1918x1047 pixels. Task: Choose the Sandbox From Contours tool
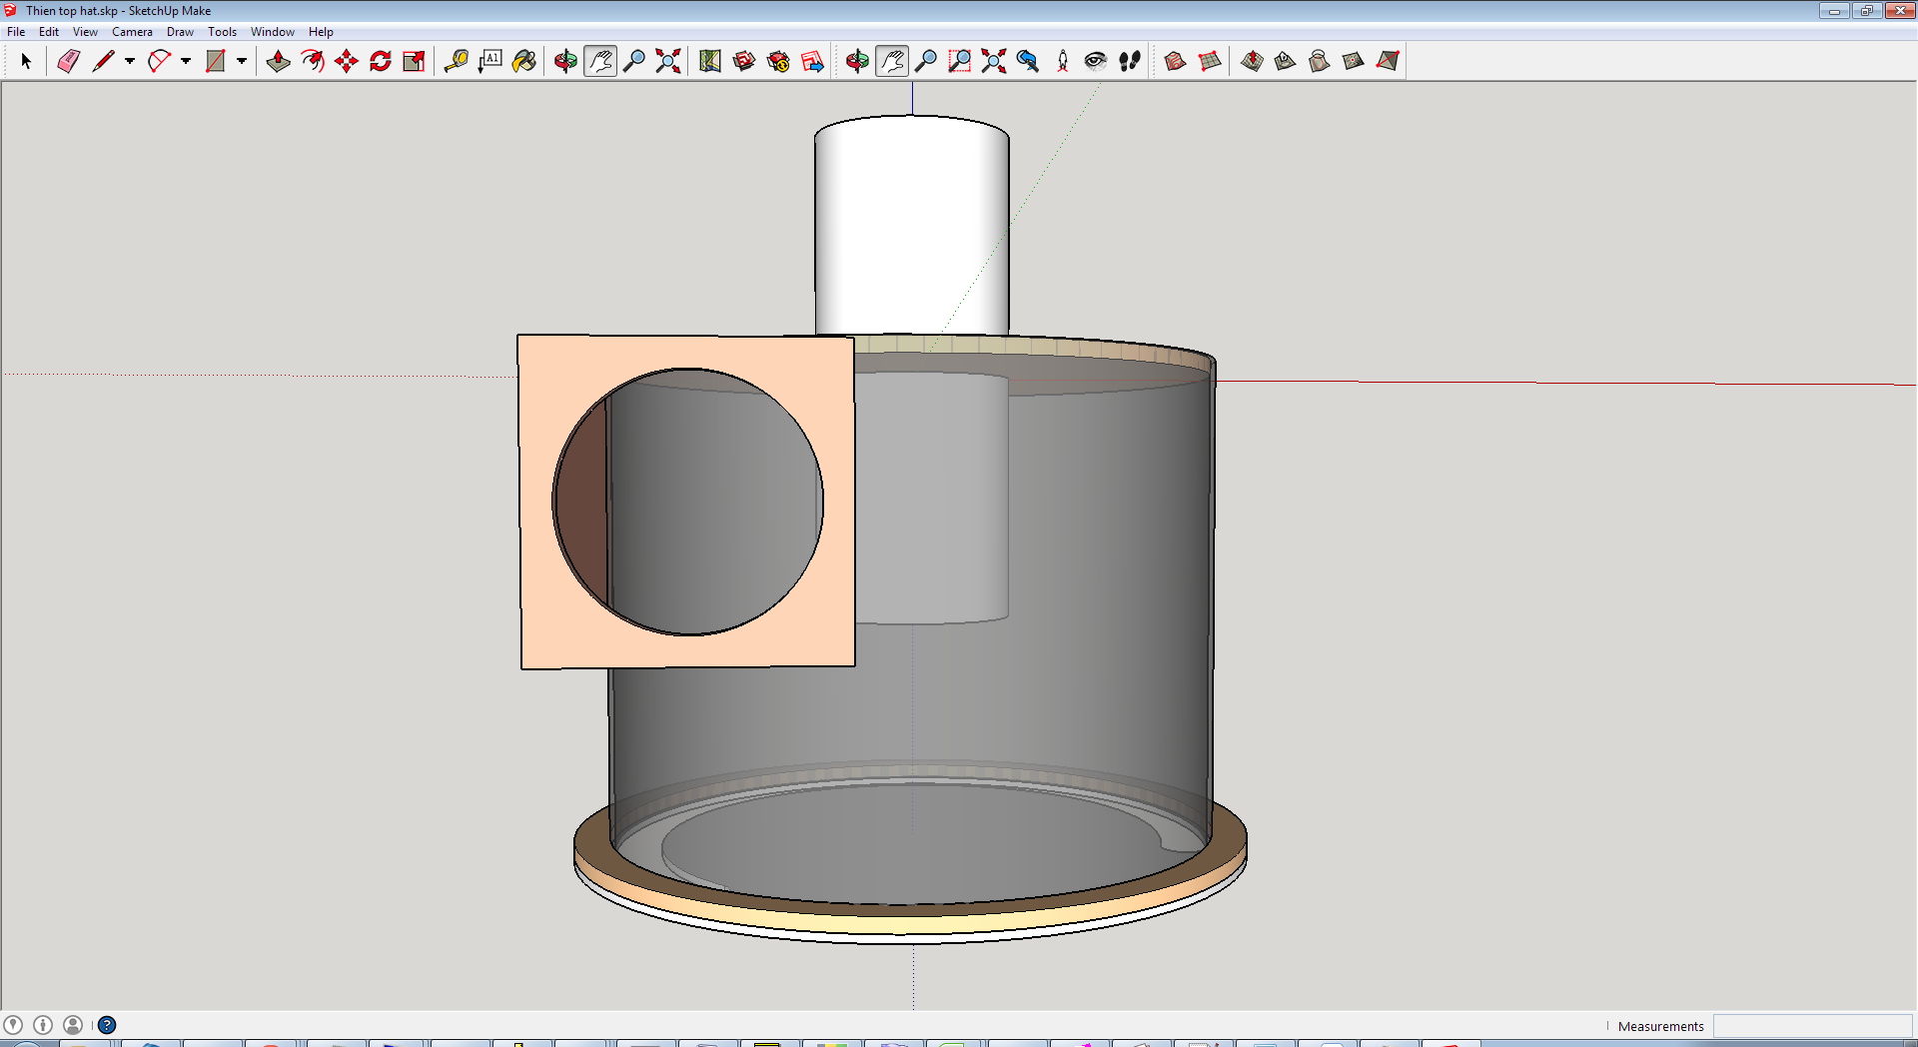click(1175, 61)
